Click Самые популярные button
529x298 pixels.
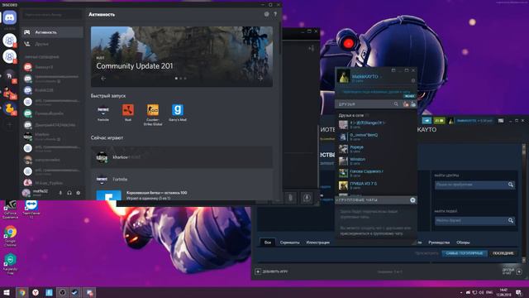(x=465, y=253)
